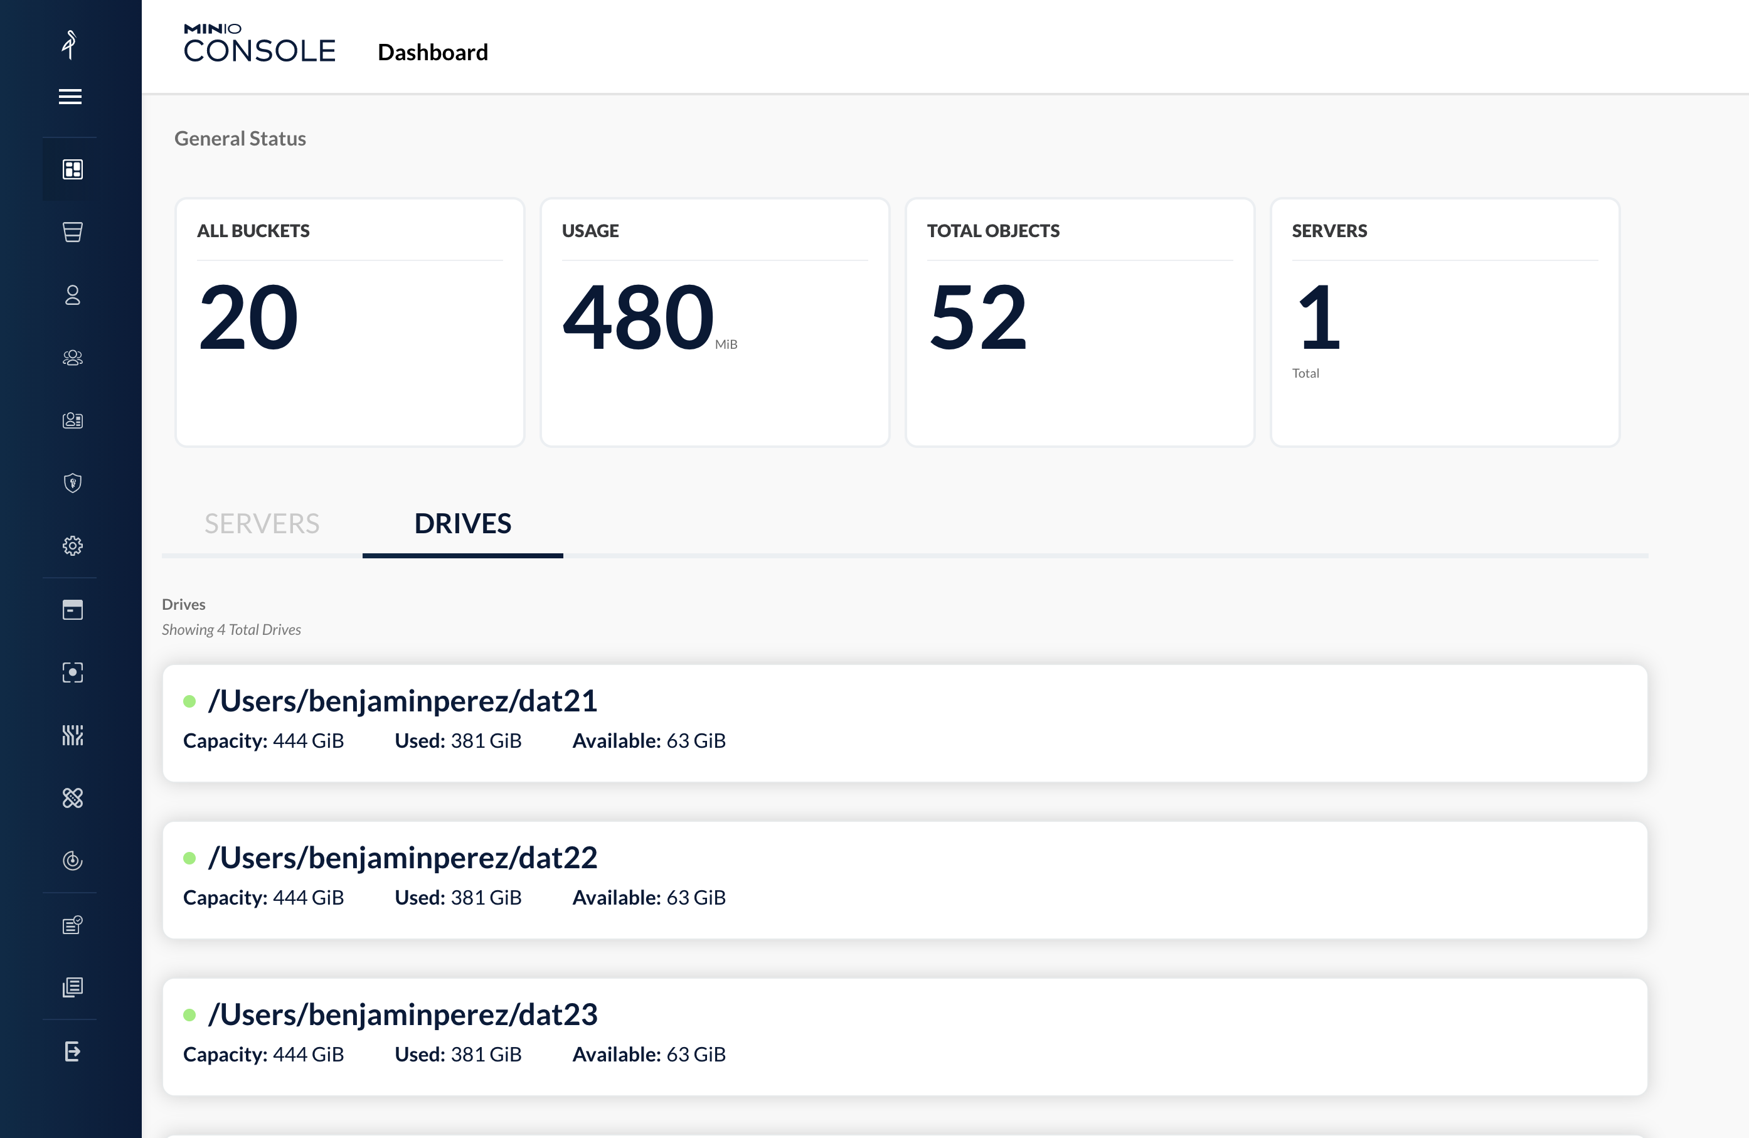Viewport: 1749px width, 1138px height.
Task: Open the Watch target icon
Action: coord(72,673)
